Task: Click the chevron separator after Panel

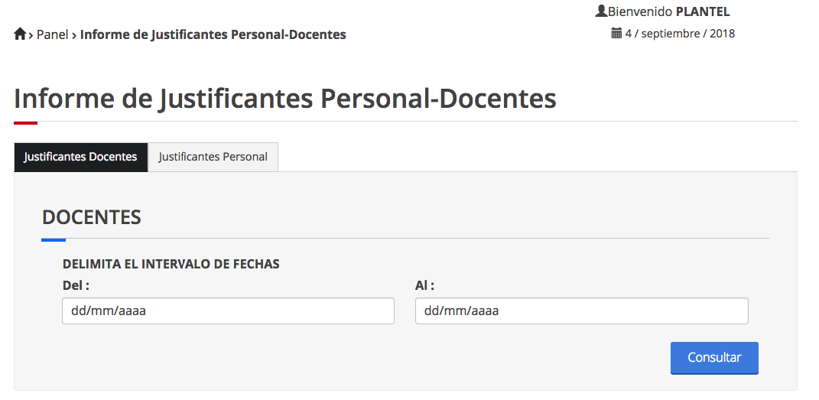Action: [75, 35]
